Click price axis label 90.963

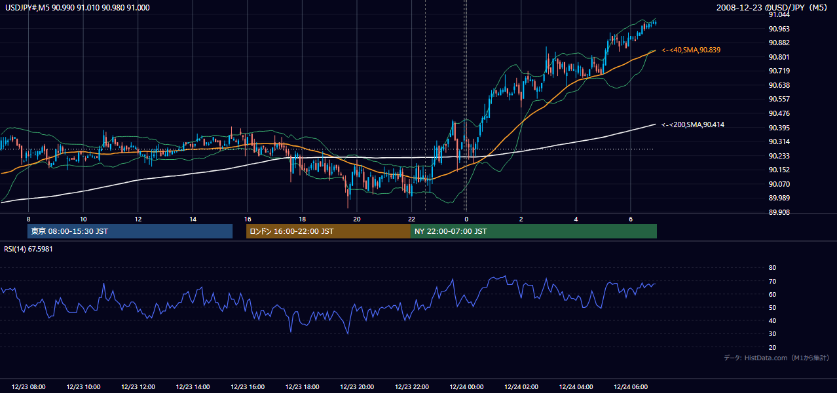coord(779,29)
